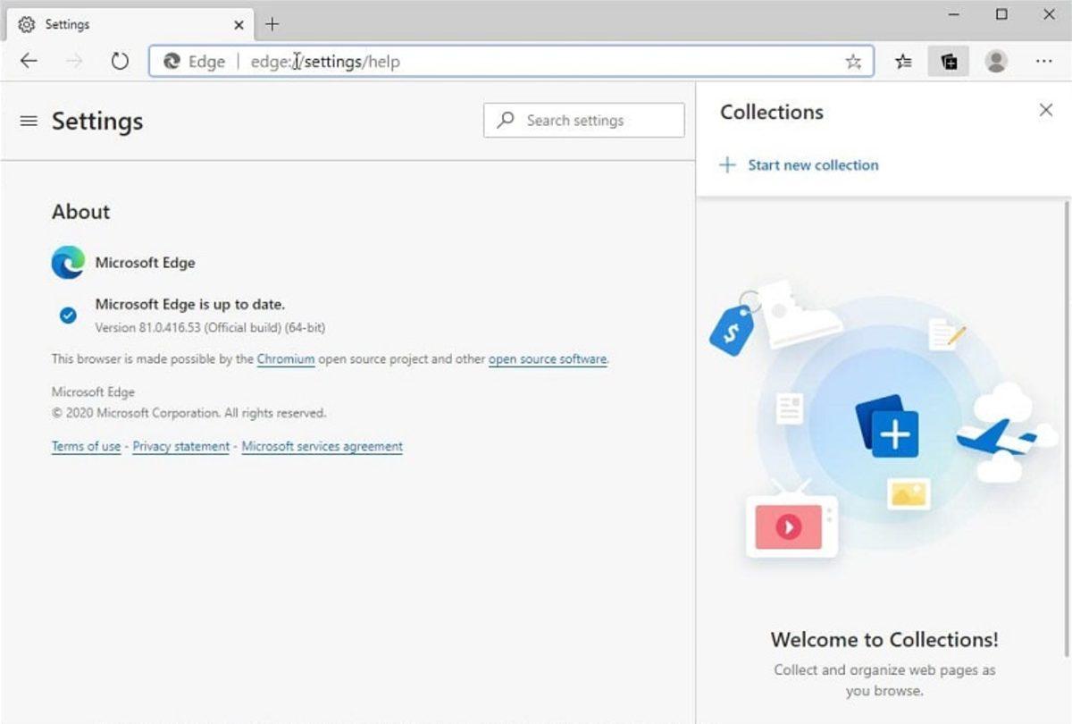Screen dimensions: 1072x724
Task: Start a new collection
Action: coord(800,164)
